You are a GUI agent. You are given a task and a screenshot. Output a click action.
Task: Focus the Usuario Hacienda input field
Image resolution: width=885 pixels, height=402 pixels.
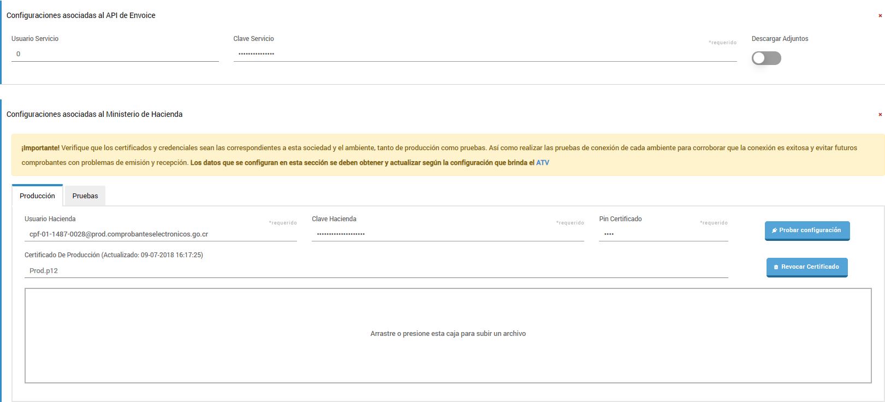tap(161, 234)
